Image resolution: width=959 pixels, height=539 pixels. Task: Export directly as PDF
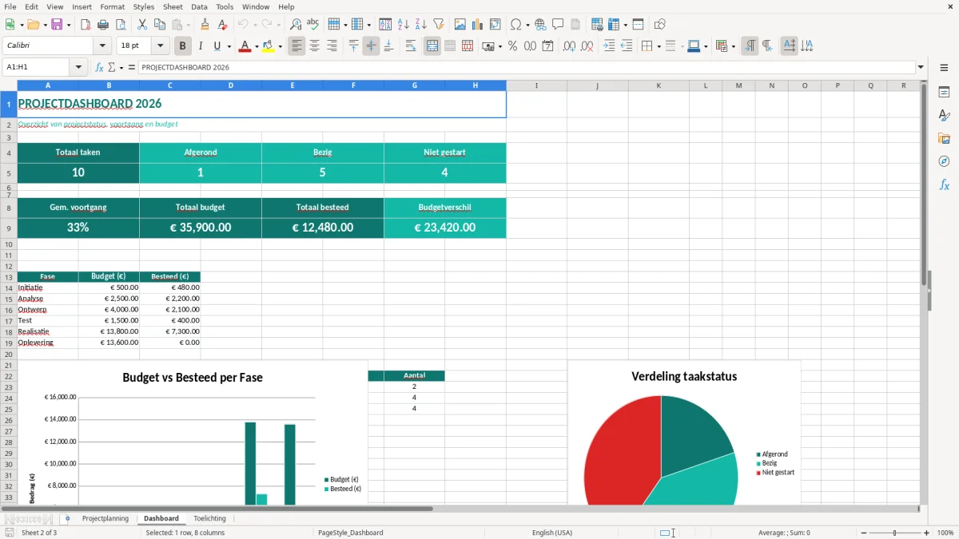[x=86, y=25]
